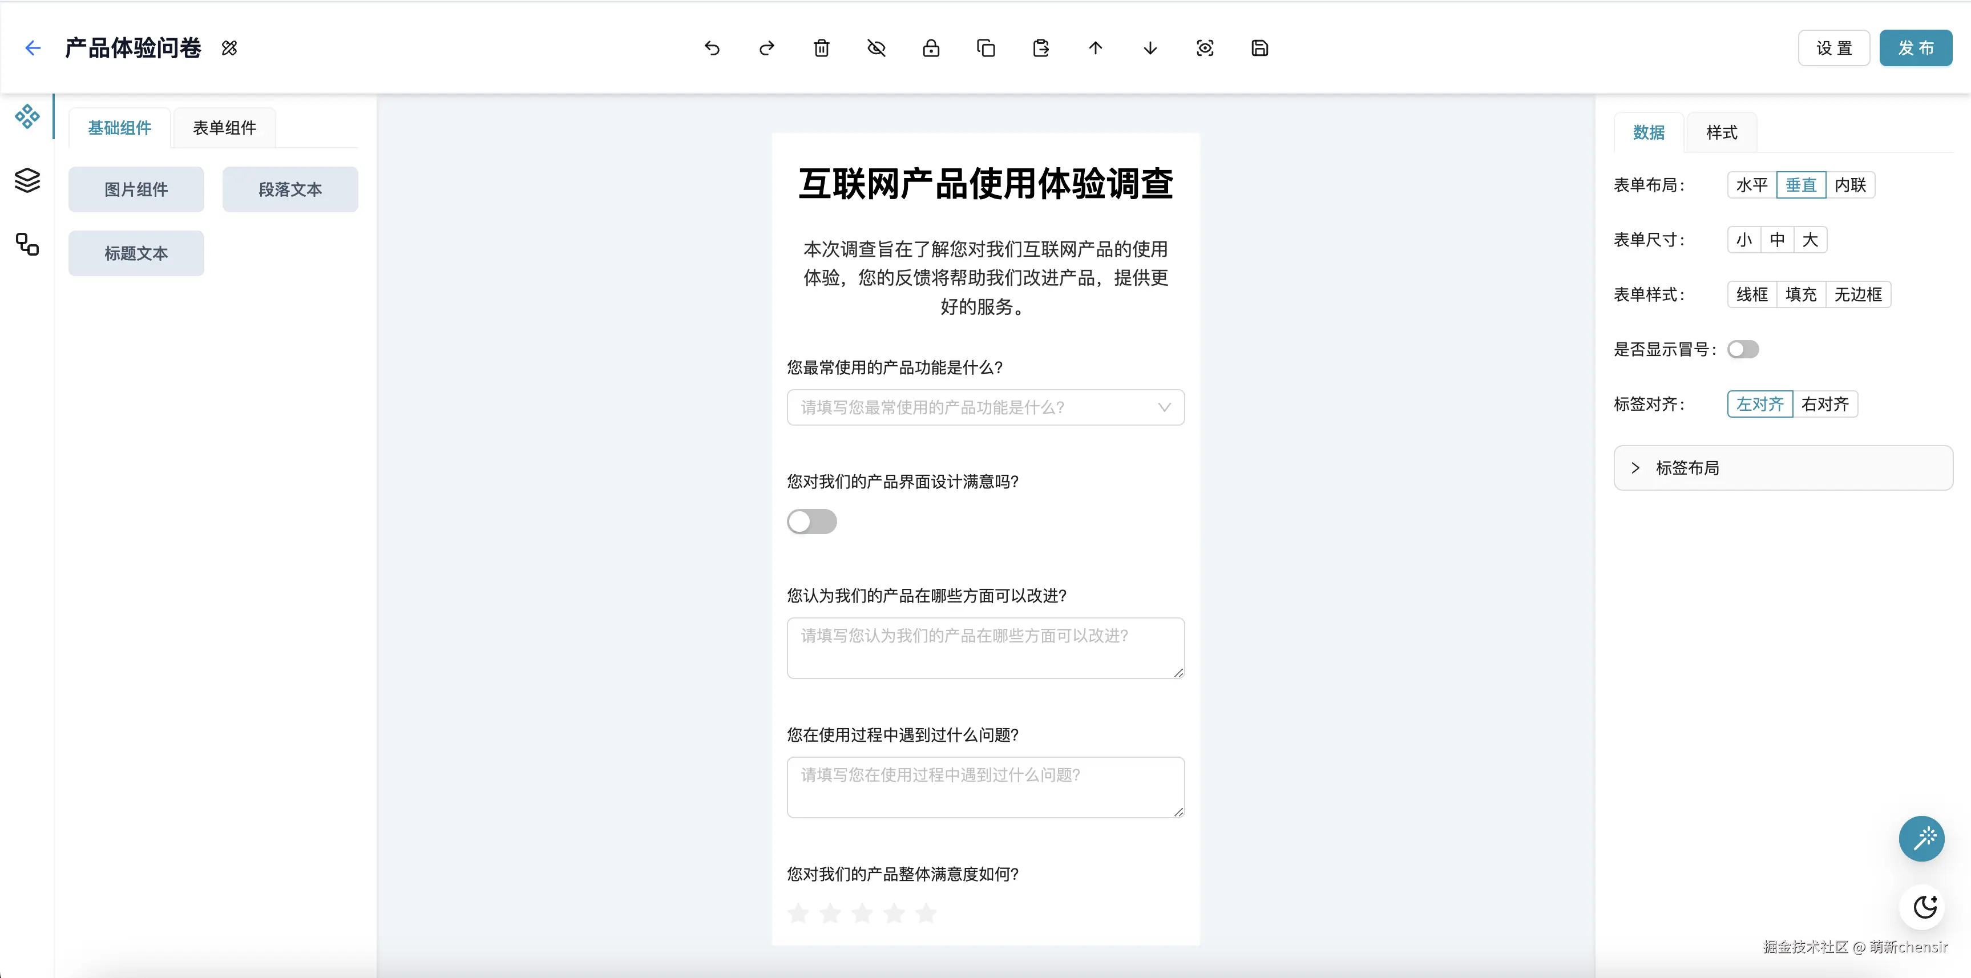The width and height of the screenshot is (1971, 978).
Task: Select 右对齐 label alignment
Action: [x=1824, y=404]
